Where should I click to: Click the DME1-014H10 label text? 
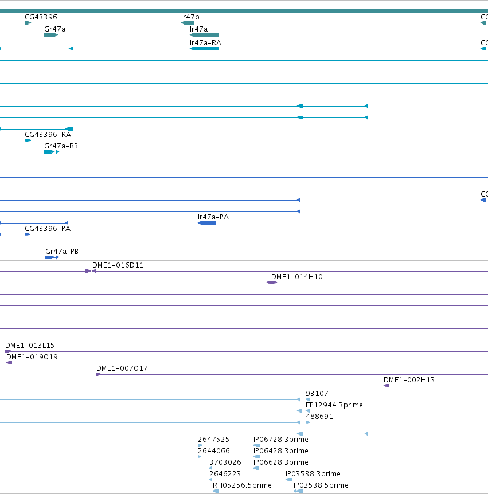296,277
